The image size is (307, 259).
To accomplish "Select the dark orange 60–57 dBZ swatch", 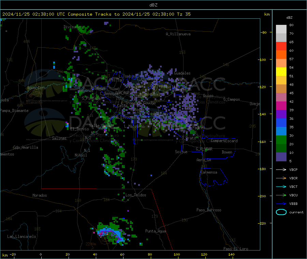I will pyautogui.click(x=281, y=55).
